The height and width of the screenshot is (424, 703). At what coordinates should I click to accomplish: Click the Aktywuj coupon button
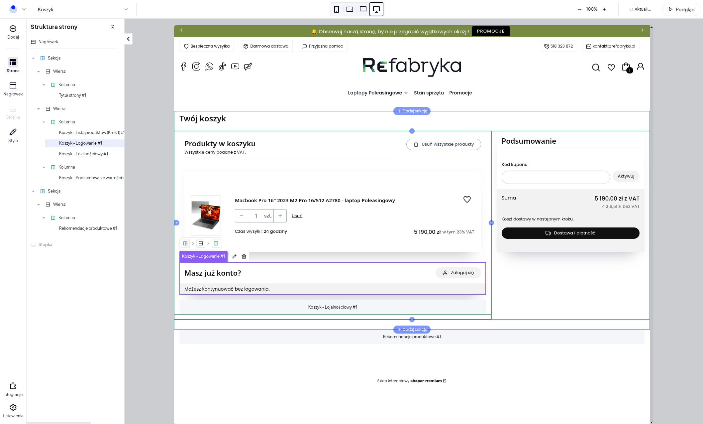pos(626,176)
